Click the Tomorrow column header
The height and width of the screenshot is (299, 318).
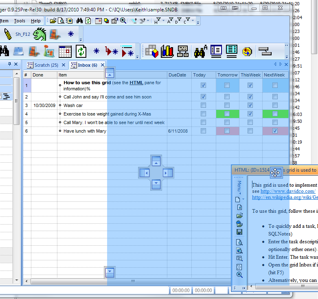(x=228, y=75)
